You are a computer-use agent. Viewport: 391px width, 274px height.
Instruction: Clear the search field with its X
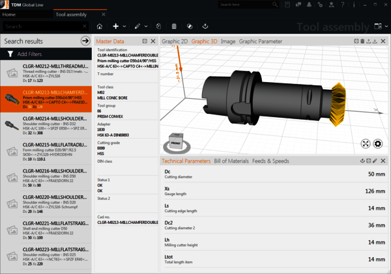[85, 26]
